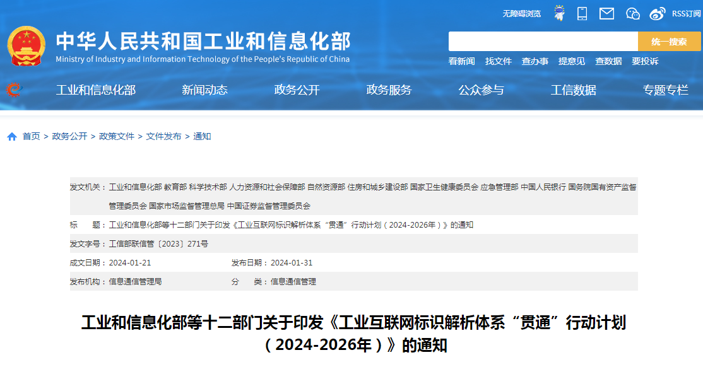Select 查办事 quick link
Image resolution: width=703 pixels, height=367 pixels.
pos(535,61)
